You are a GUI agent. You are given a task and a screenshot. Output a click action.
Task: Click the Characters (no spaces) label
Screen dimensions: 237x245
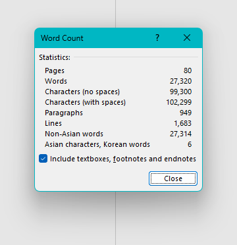[82, 92]
